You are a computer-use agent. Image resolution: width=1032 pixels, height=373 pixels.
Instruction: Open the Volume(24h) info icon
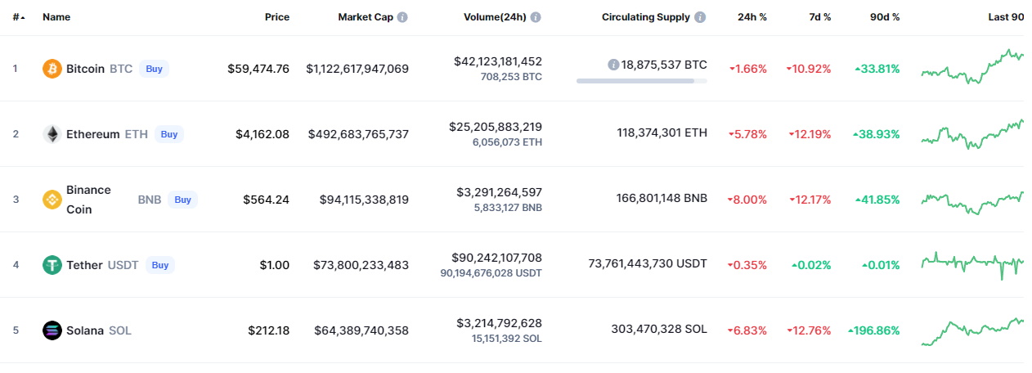coord(535,17)
